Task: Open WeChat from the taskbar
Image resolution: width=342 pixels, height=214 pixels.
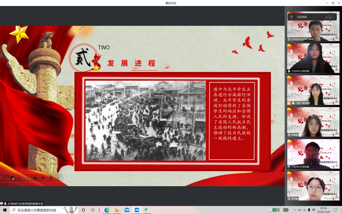Action: (x=147, y=210)
